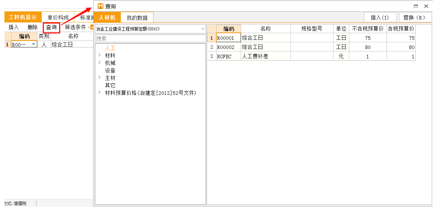Open the quota library dropdown 冶金工业建设工程预算定额
This screenshot has height=210, width=438.
(x=203, y=29)
